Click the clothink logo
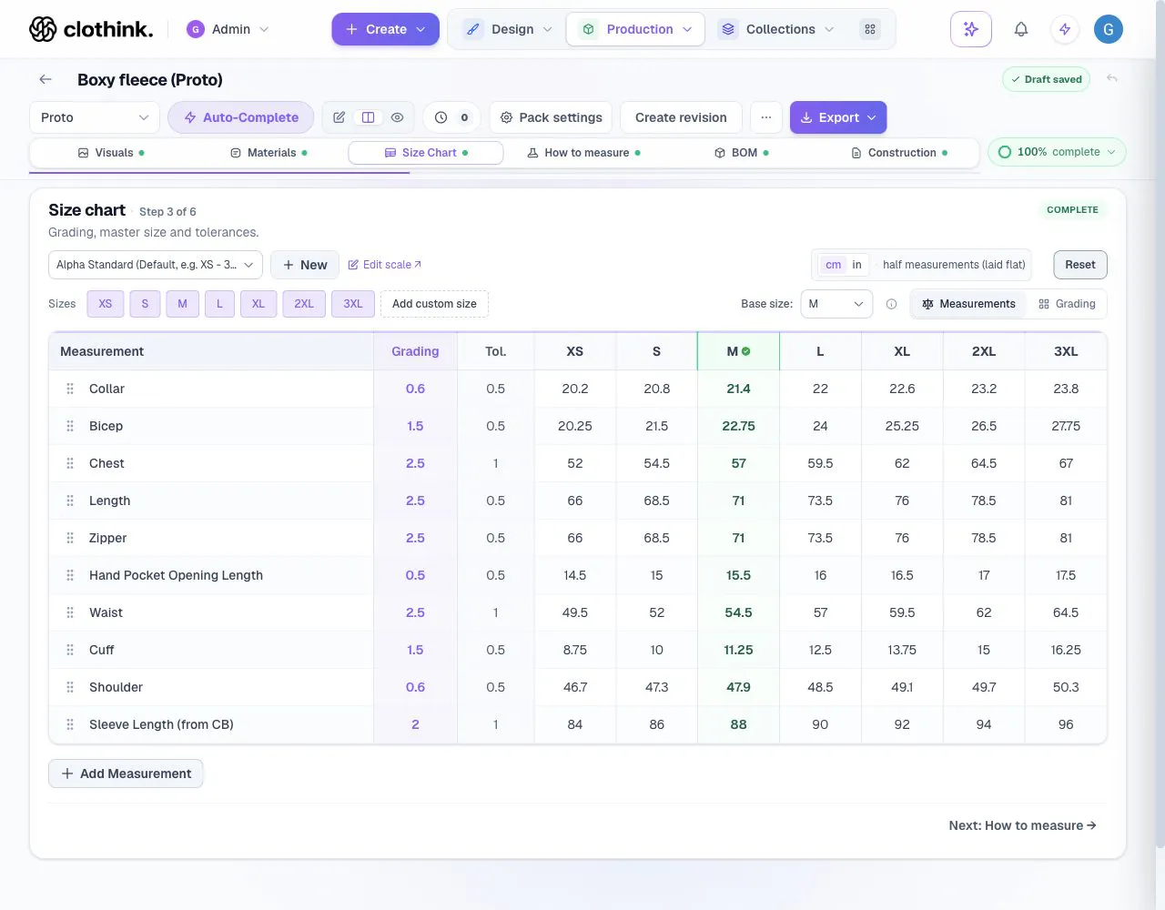The height and width of the screenshot is (910, 1165). click(91, 29)
